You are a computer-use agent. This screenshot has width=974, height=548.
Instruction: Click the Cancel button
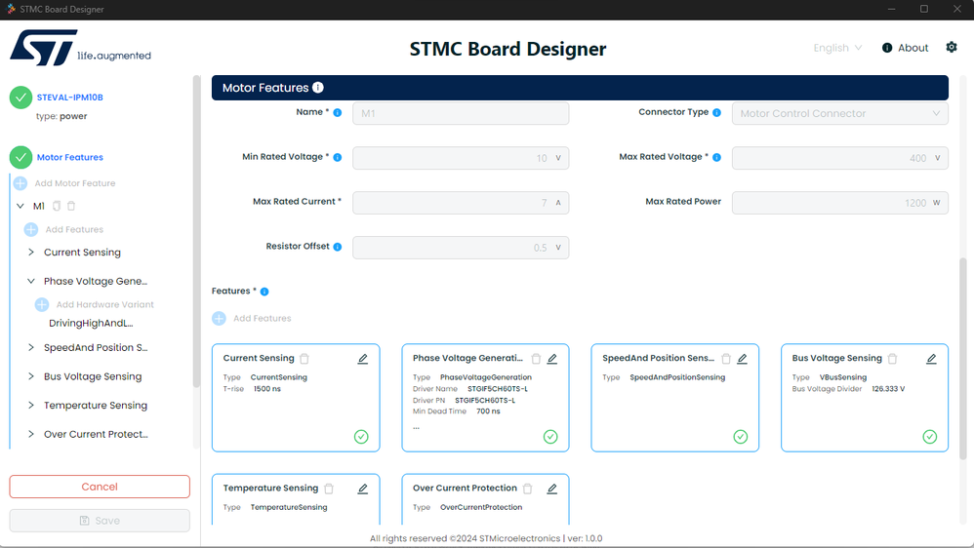(100, 487)
